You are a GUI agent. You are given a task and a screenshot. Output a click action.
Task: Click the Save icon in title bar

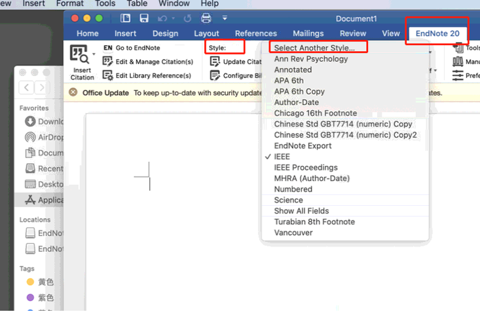coord(143,18)
